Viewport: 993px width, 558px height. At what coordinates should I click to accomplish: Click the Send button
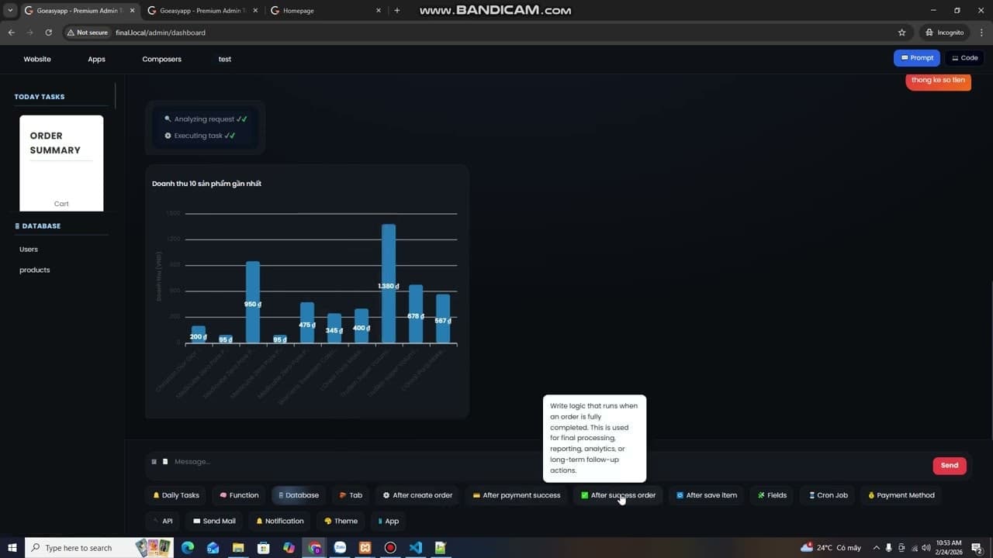pos(949,465)
